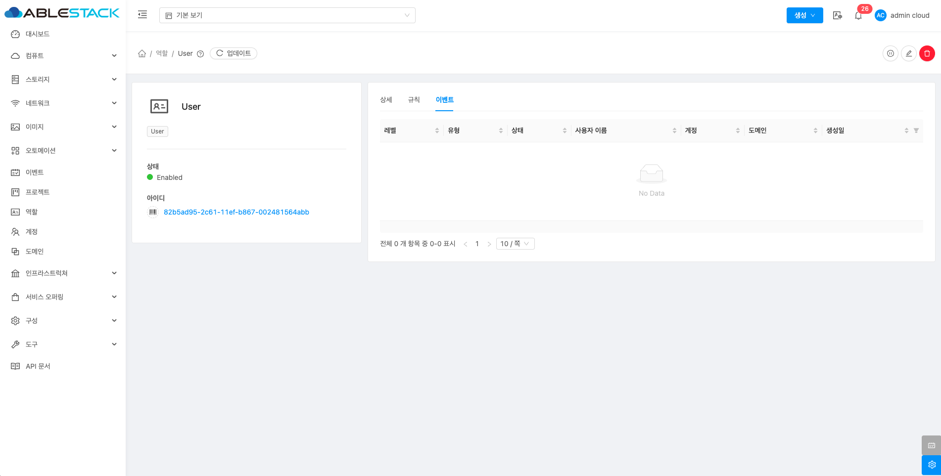
Task: Click the red delete role icon
Action: (x=927, y=53)
